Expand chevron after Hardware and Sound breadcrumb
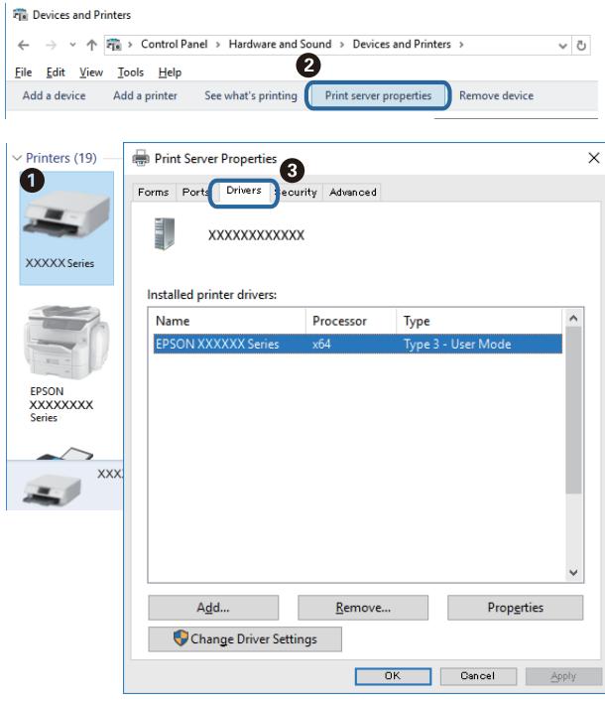This screenshot has height=701, width=605. (342, 45)
